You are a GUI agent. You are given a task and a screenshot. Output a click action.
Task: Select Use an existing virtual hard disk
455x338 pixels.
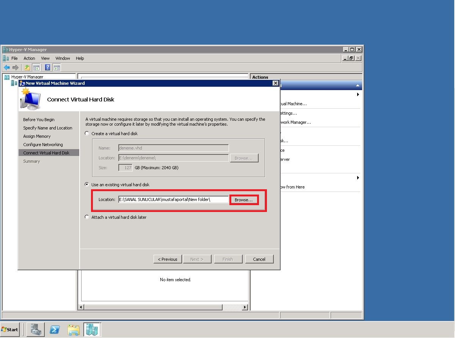pos(87,185)
